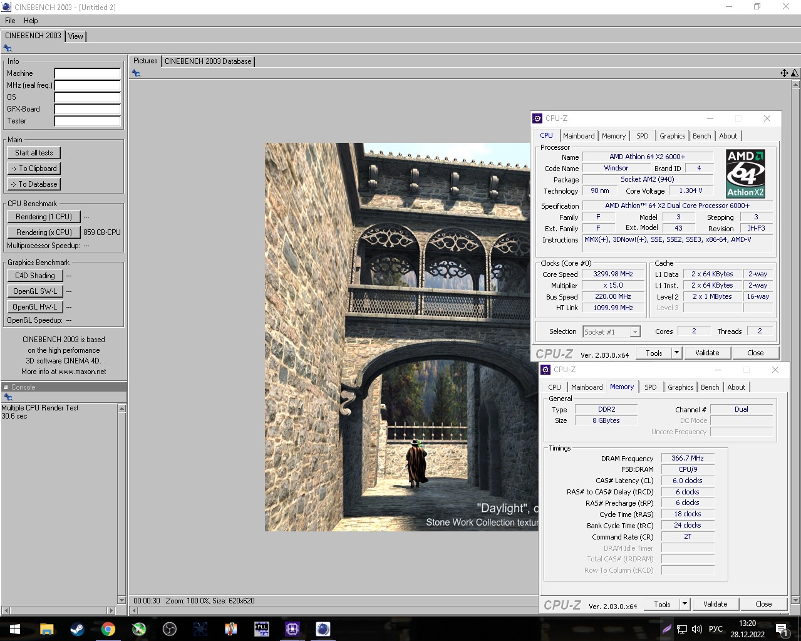Click the Machine input field

tap(87, 73)
